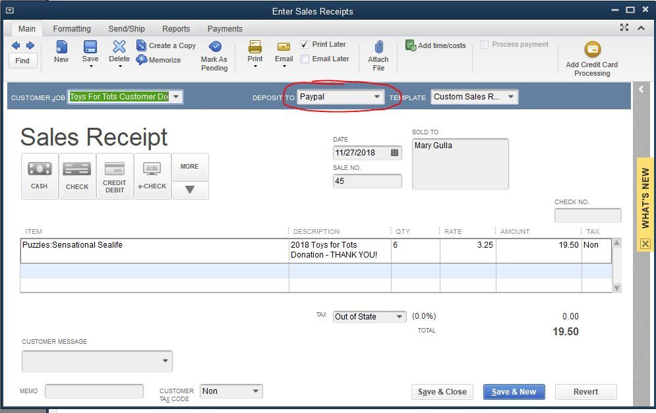Click the Check No. field
The image size is (656, 413).
point(588,215)
